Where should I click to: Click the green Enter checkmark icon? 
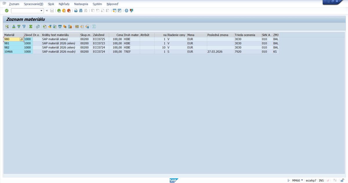coord(7,11)
